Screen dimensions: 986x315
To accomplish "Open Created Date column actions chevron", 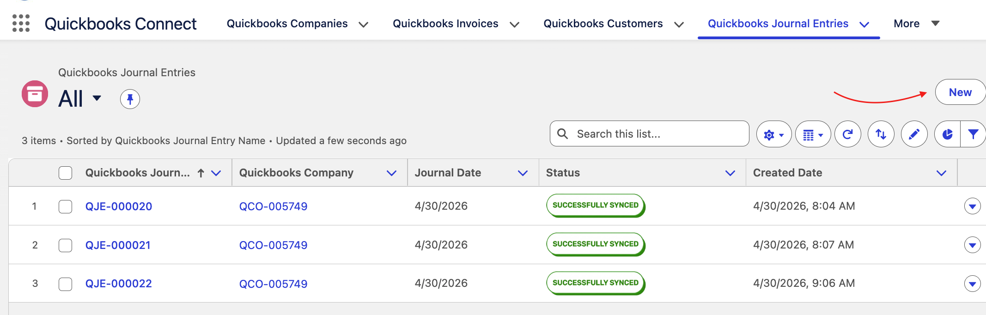I will (941, 173).
